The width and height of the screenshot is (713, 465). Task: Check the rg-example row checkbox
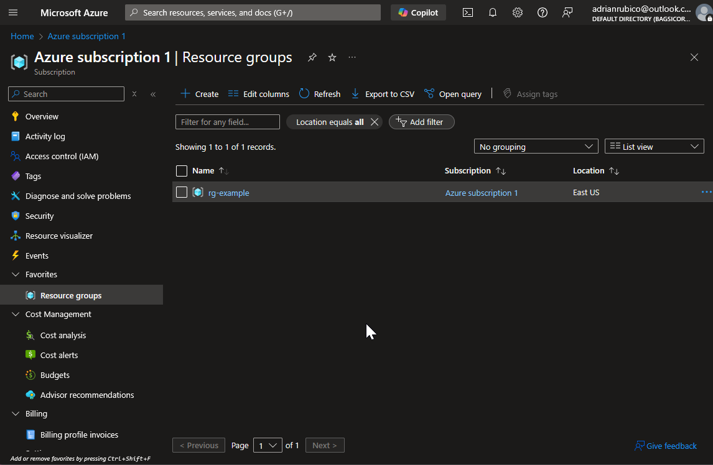pos(182,192)
